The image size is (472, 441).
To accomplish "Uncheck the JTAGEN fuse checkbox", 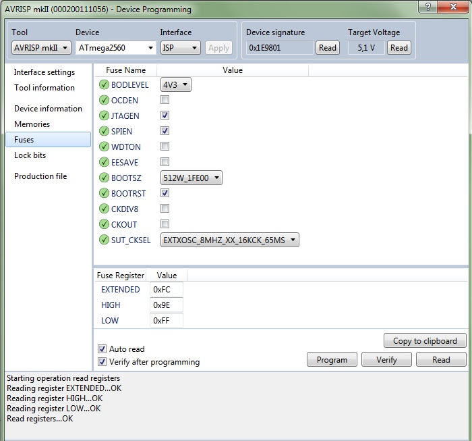I will [x=165, y=115].
